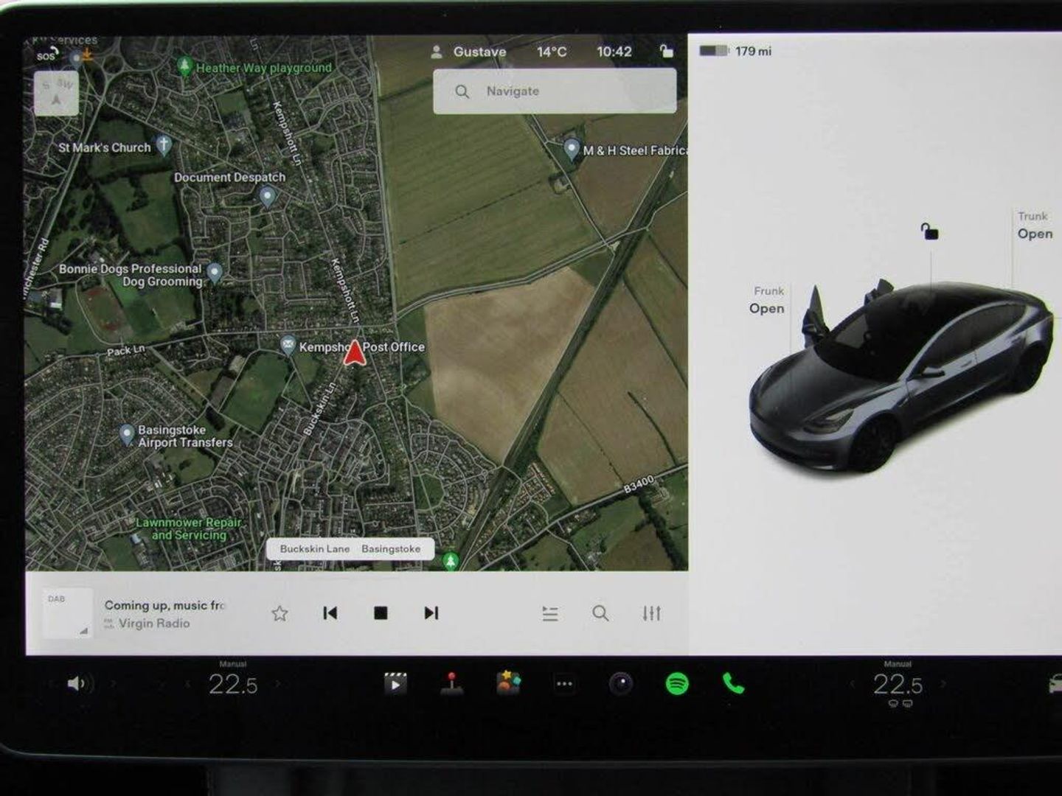The width and height of the screenshot is (1062, 796).
Task: Tap the Navigate magnifier icon
Action: tap(462, 91)
